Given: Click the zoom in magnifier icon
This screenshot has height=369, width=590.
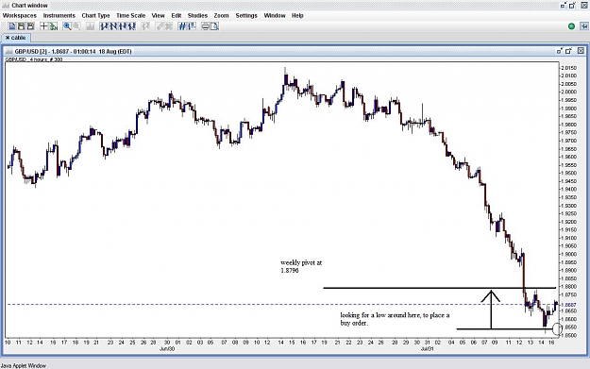Looking at the screenshot, I should [67, 26].
